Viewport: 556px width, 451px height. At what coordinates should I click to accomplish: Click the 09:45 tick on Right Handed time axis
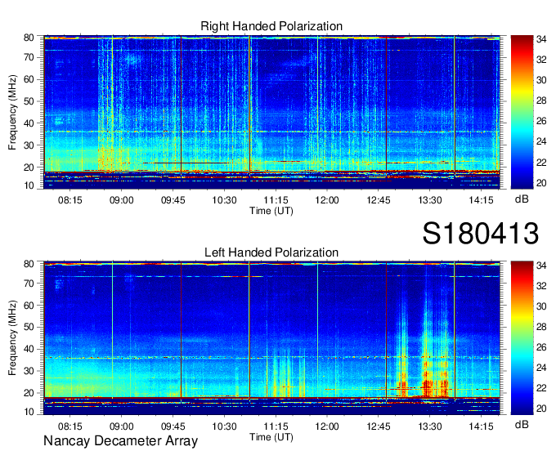[x=173, y=200]
